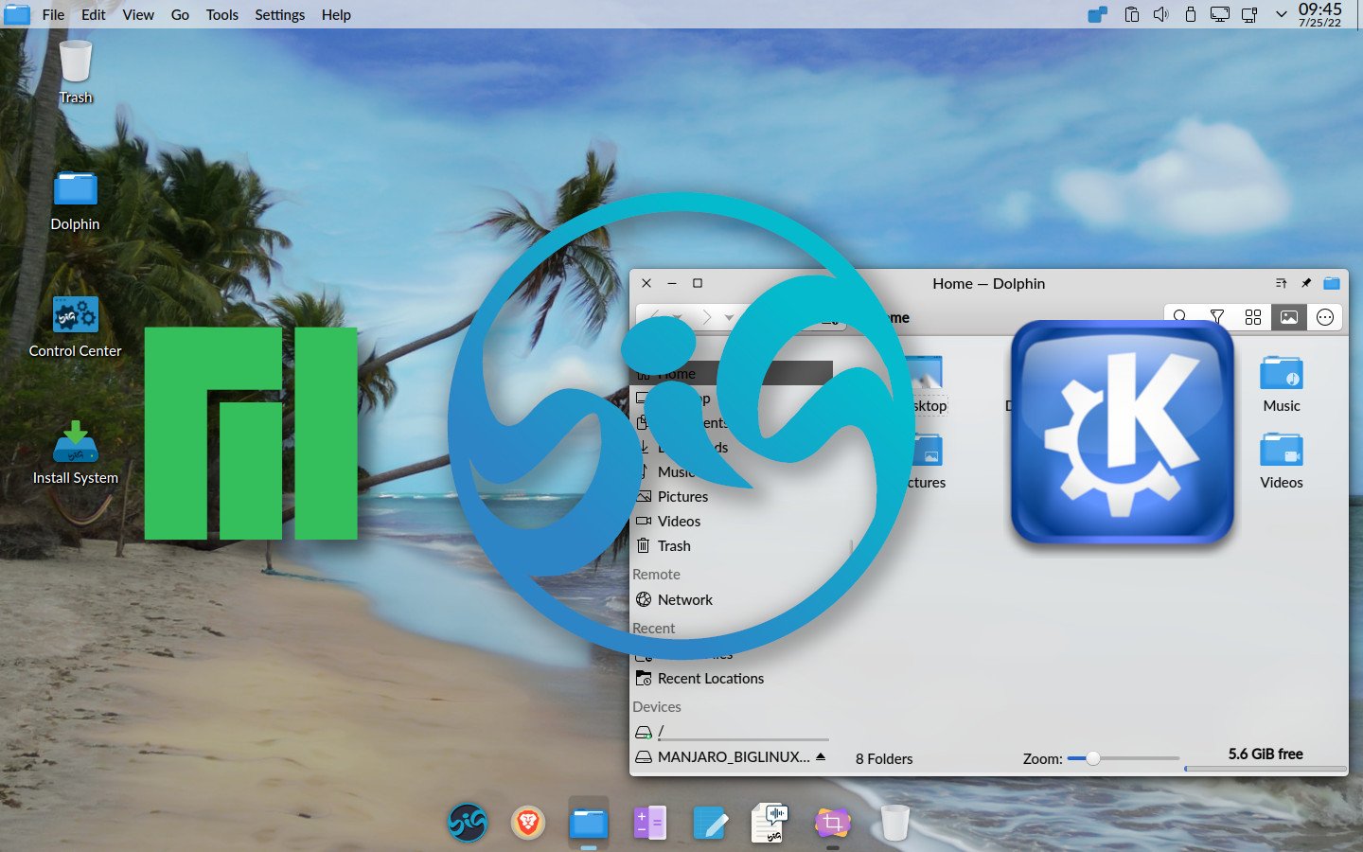The image size is (1363, 852).
Task: Adjust the Zoom slider in Dolphin status bar
Action: (1124, 758)
